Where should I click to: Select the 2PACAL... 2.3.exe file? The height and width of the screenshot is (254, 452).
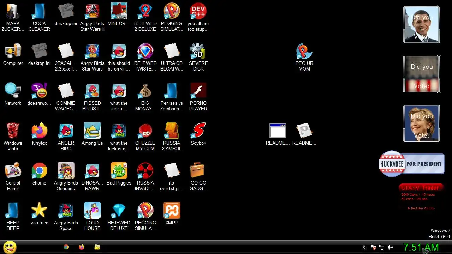pos(66,58)
